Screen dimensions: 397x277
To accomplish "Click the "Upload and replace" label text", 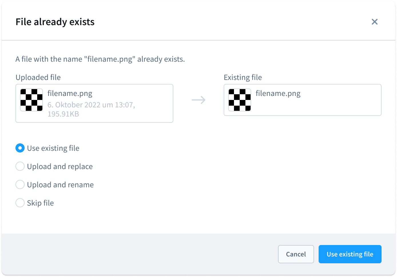I will point(60,166).
